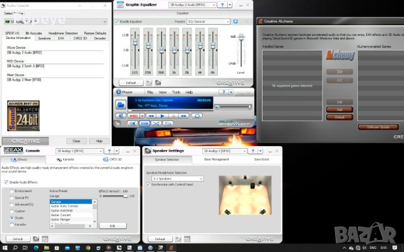
Task: Open the Audio Console Select Device dropdown
Action: (x=56, y=22)
